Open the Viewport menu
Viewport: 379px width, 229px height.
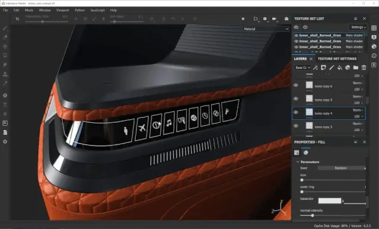(63, 10)
